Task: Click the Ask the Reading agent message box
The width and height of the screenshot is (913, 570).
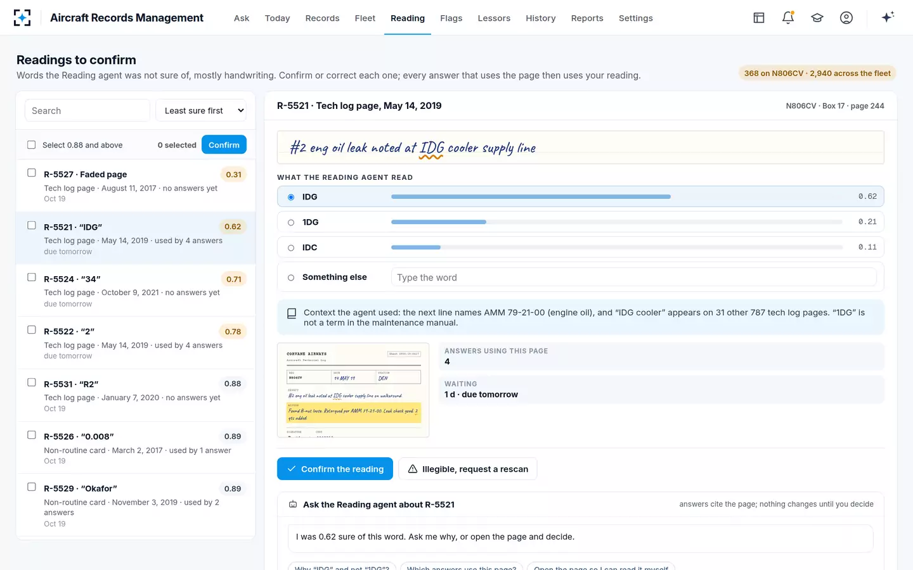Action: 581,538
